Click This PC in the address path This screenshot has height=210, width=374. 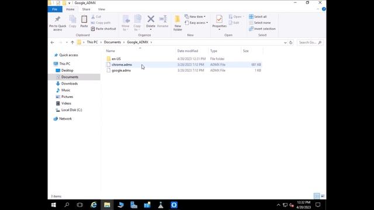[92, 42]
